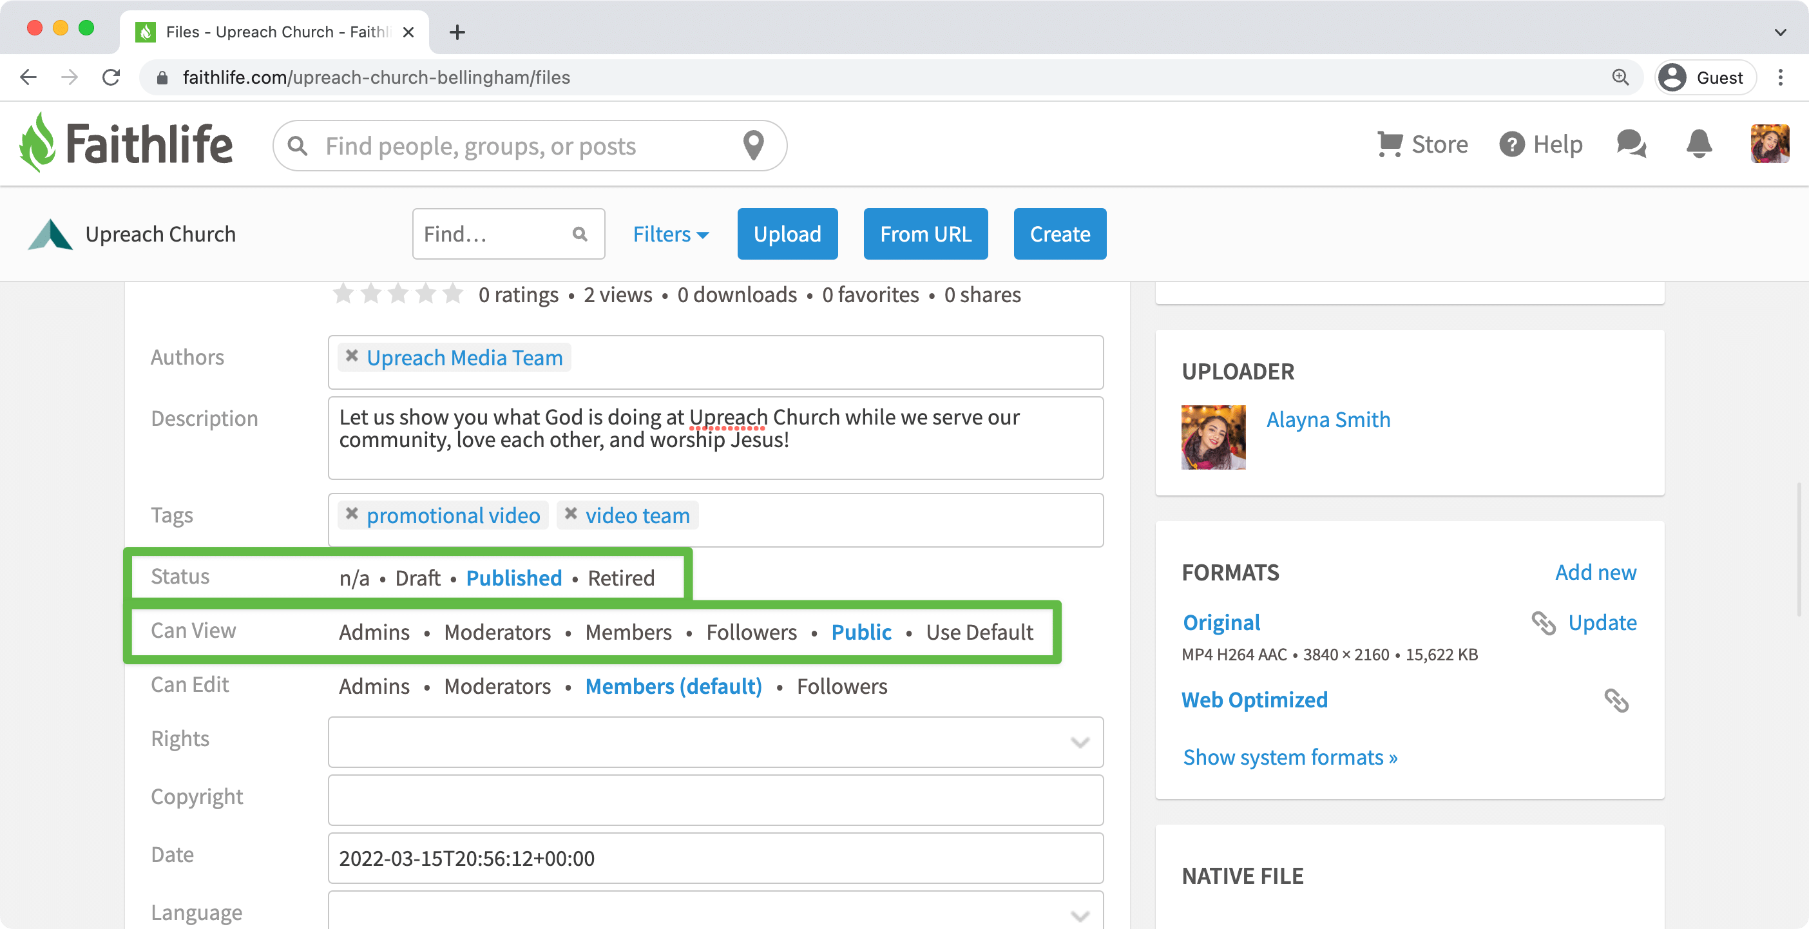This screenshot has width=1809, height=929.
Task: Click the location pin in search bar
Action: pyautogui.click(x=753, y=146)
